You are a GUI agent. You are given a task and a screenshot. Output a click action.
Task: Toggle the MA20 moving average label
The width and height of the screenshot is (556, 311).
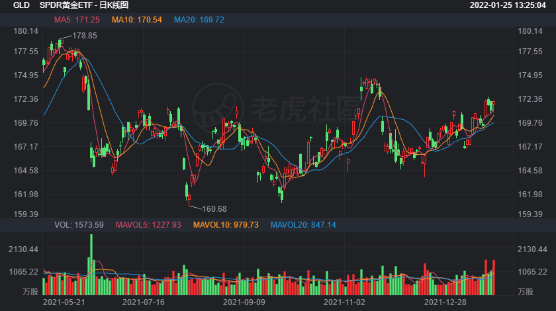(x=199, y=20)
